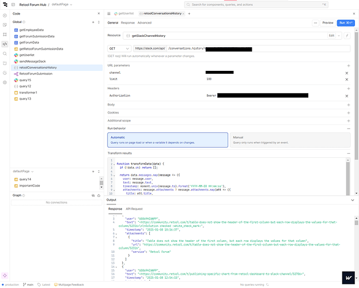Click the Preview button
Viewport: 359px width, 288px height.
pyautogui.click(x=328, y=23)
